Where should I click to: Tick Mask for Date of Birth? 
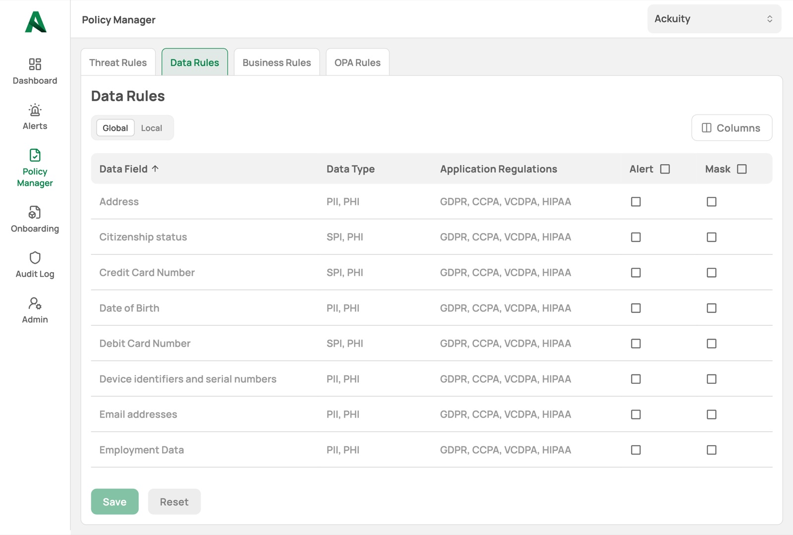[x=712, y=308]
